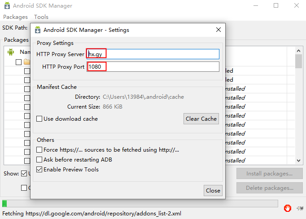306x219 pixels.
Task: Click the Install packages button
Action: [x=270, y=174]
